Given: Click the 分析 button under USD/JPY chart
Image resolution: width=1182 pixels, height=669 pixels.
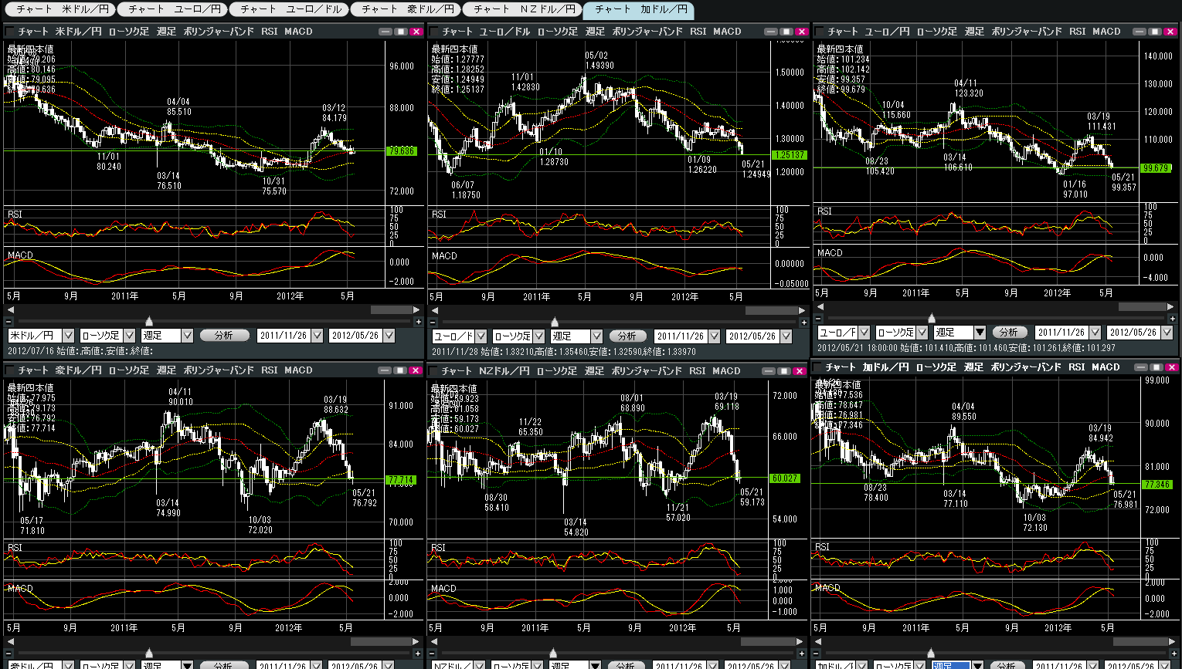Looking at the screenshot, I should point(224,336).
